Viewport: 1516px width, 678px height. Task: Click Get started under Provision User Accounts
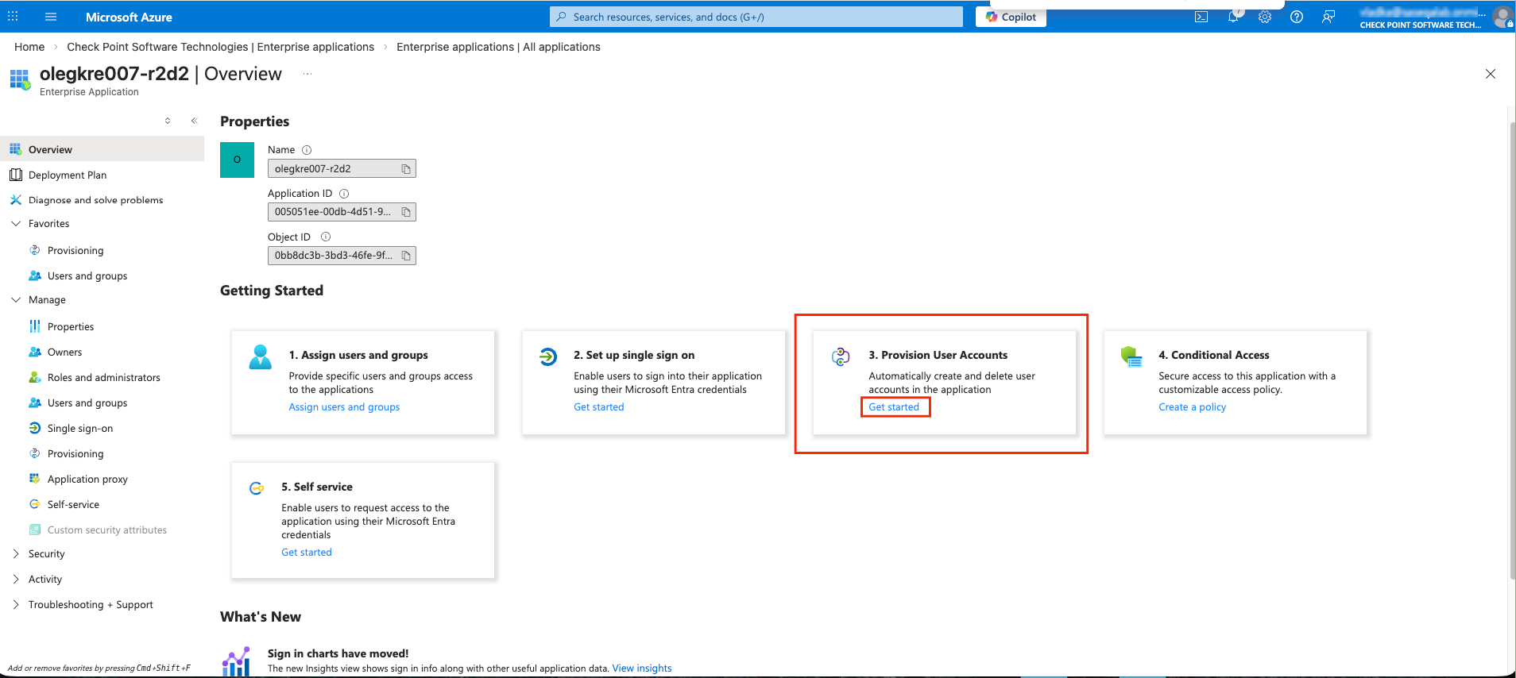894,407
